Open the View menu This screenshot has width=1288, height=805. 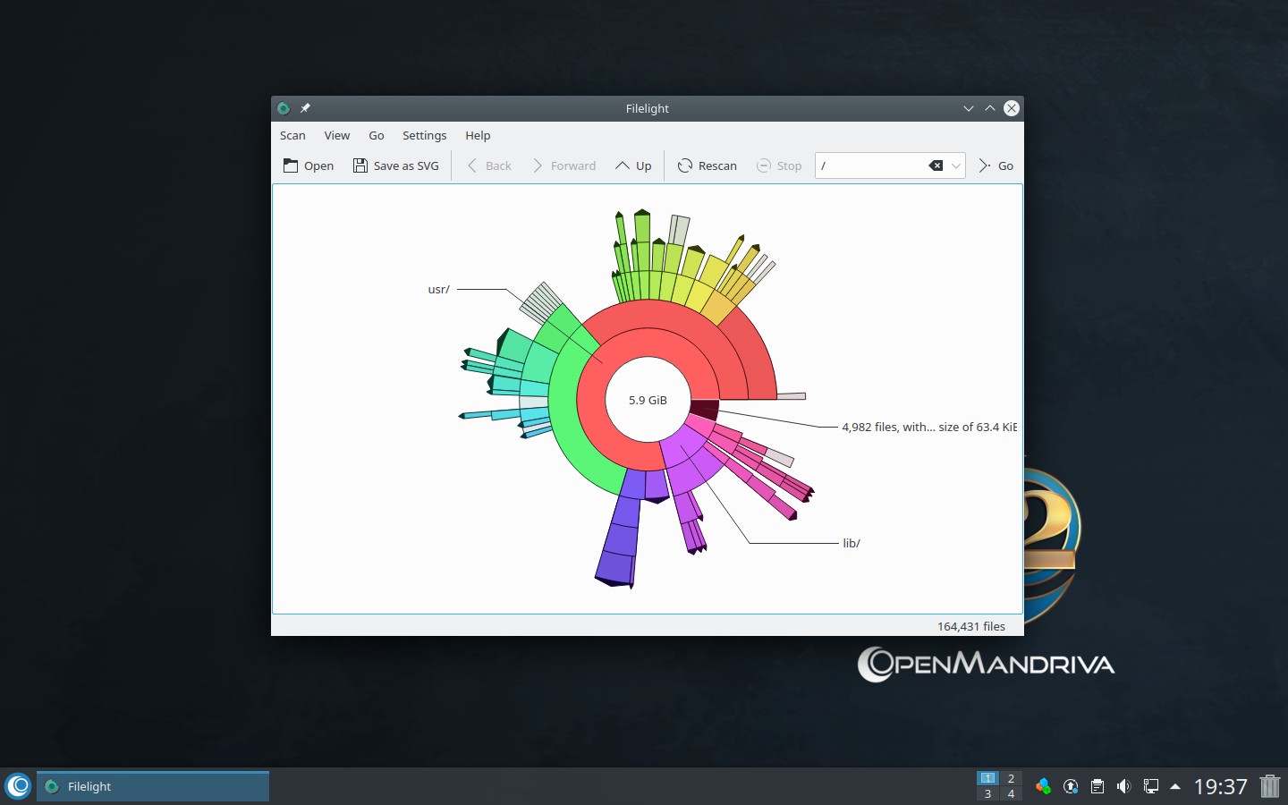(x=336, y=135)
